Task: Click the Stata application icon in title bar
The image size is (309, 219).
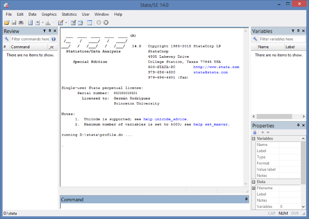Action: coord(6,5)
